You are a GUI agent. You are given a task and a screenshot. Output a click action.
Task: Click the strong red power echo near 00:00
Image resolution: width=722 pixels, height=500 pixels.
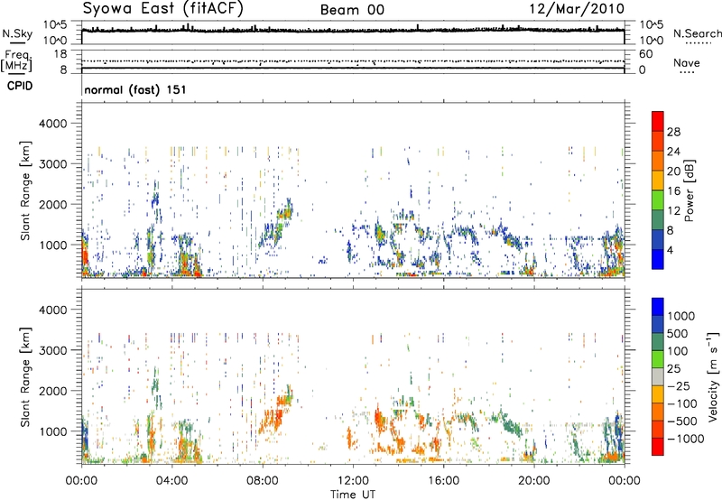click(x=85, y=255)
